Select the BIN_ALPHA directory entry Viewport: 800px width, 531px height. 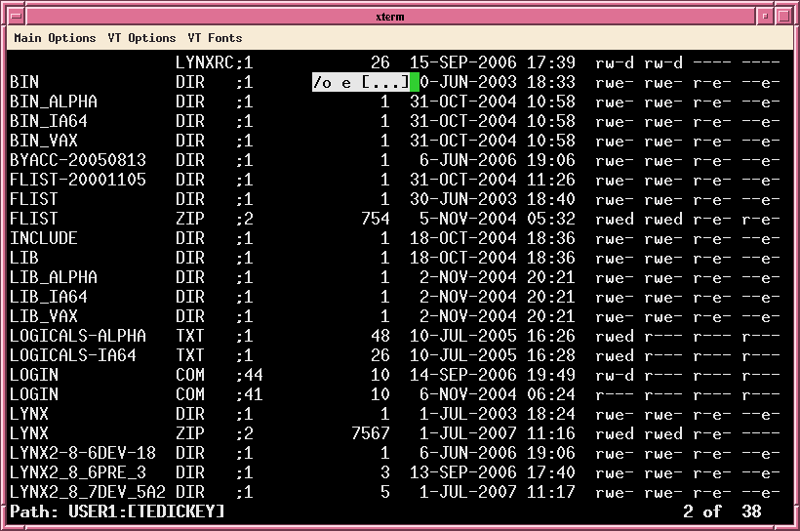(54, 102)
